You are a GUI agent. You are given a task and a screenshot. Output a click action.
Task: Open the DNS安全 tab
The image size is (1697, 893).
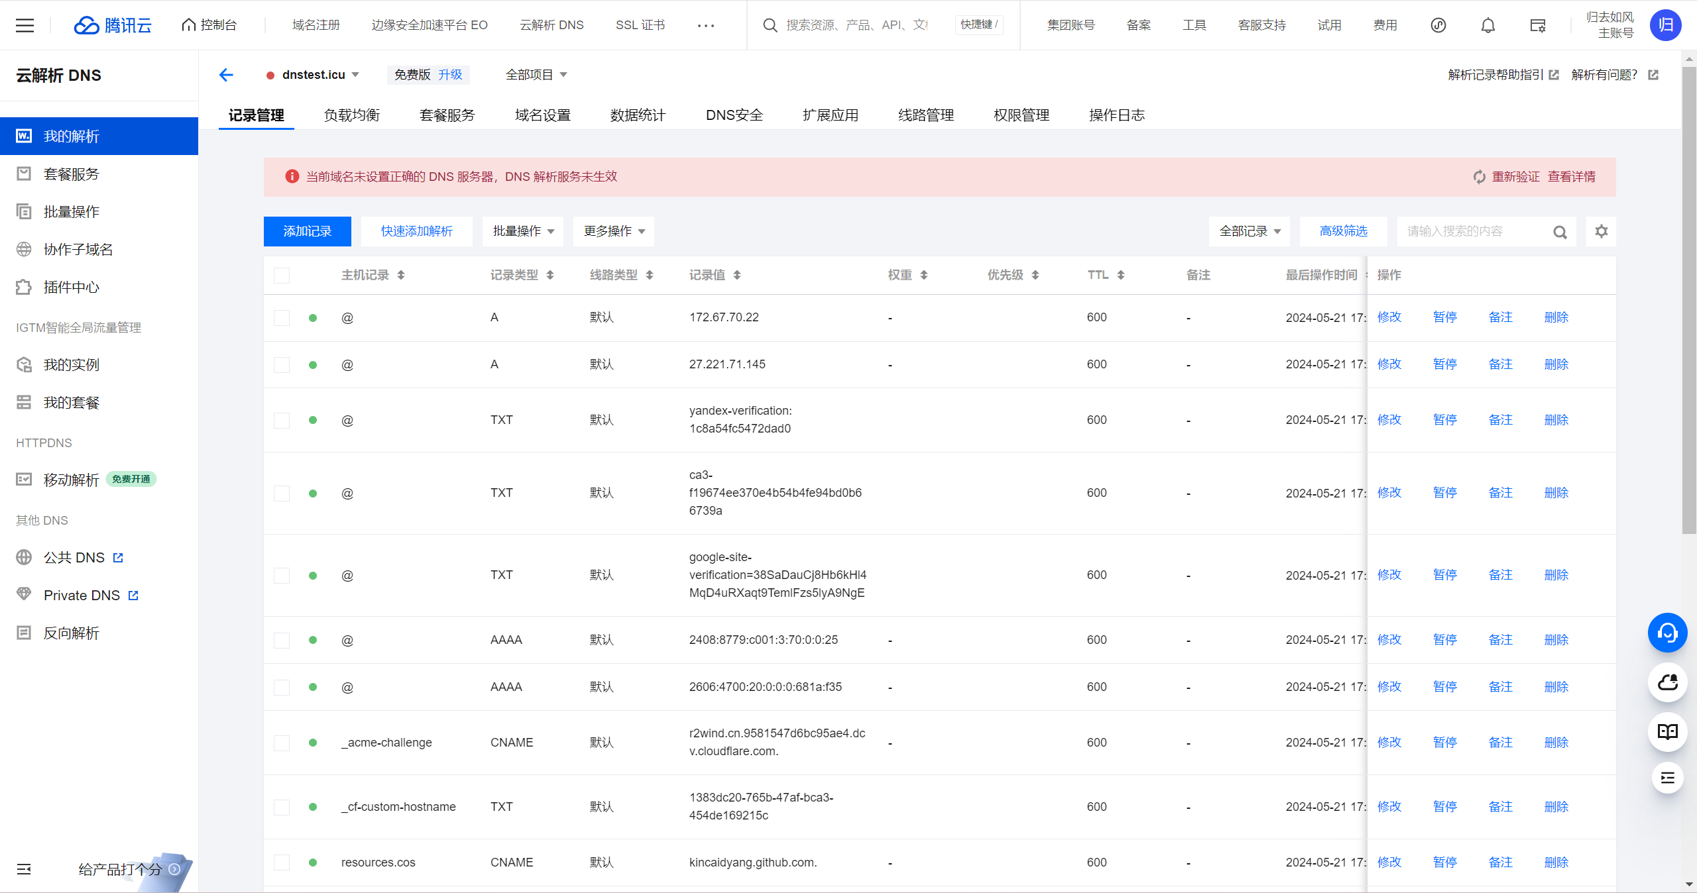pos(734,115)
